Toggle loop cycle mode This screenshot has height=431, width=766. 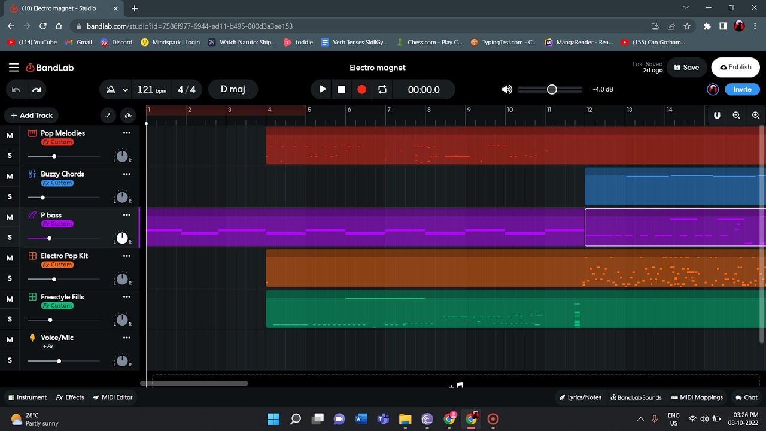pyautogui.click(x=382, y=89)
